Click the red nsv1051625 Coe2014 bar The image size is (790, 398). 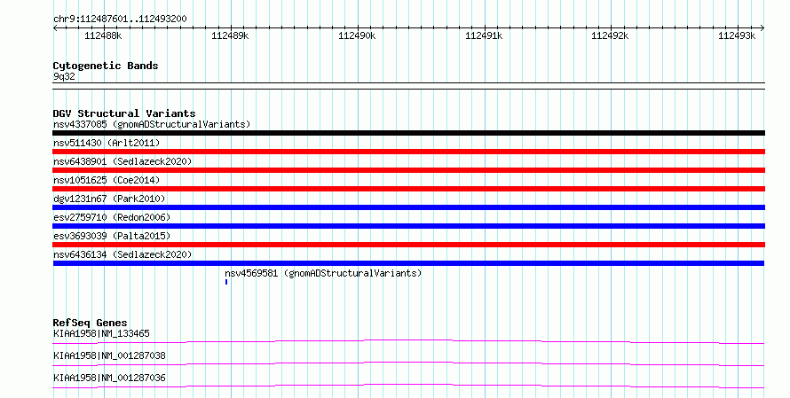408,189
